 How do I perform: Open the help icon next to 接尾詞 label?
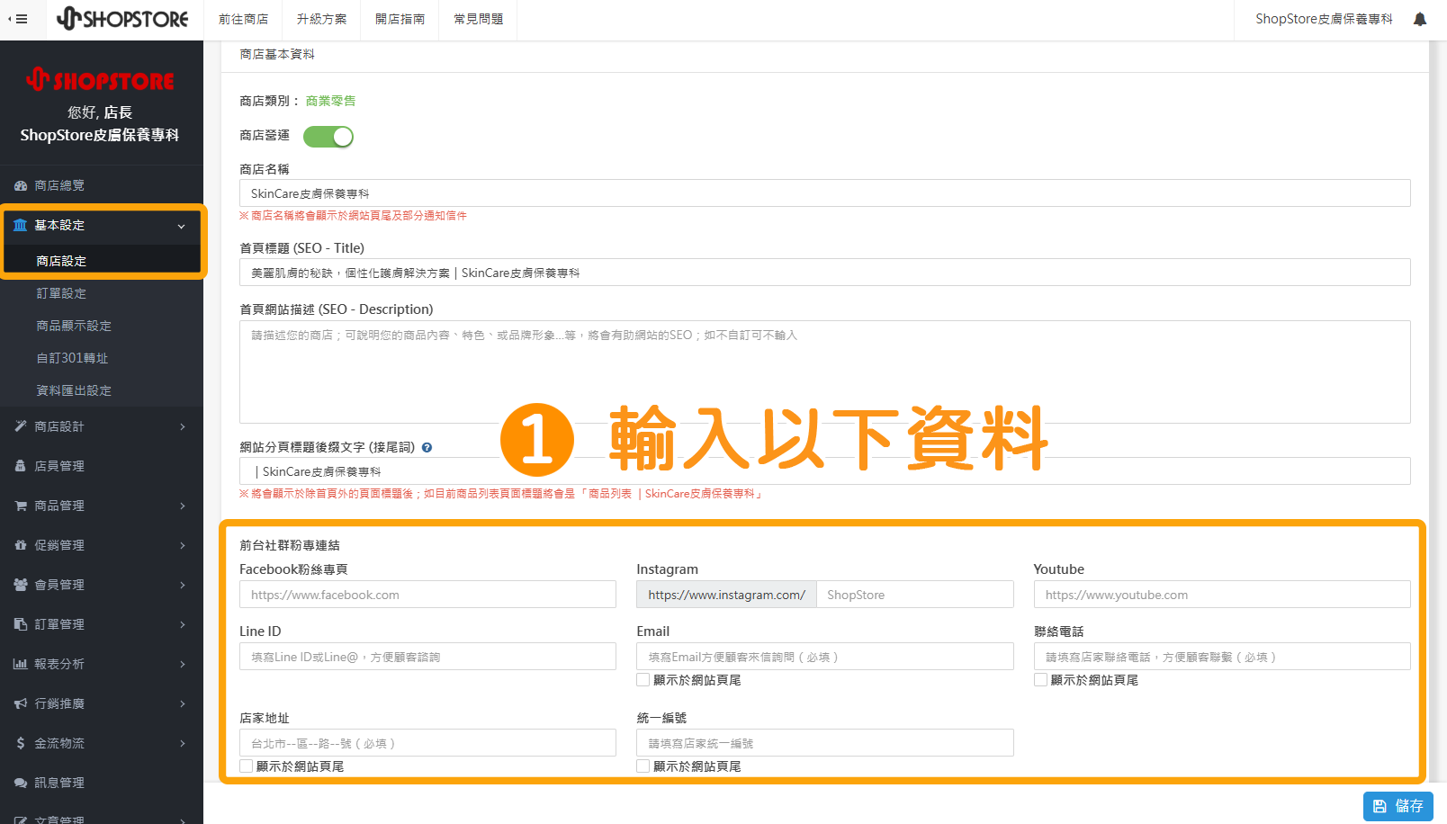click(427, 447)
